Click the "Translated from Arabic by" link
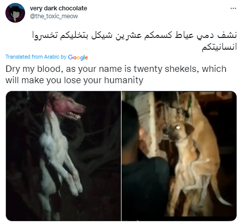Screen dimensions: 242x223 pos(36,57)
